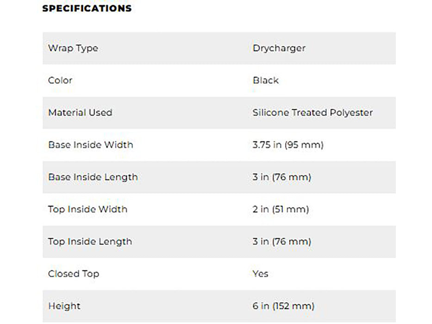
Task: Select the Wrap Type label
Action: [x=73, y=48]
